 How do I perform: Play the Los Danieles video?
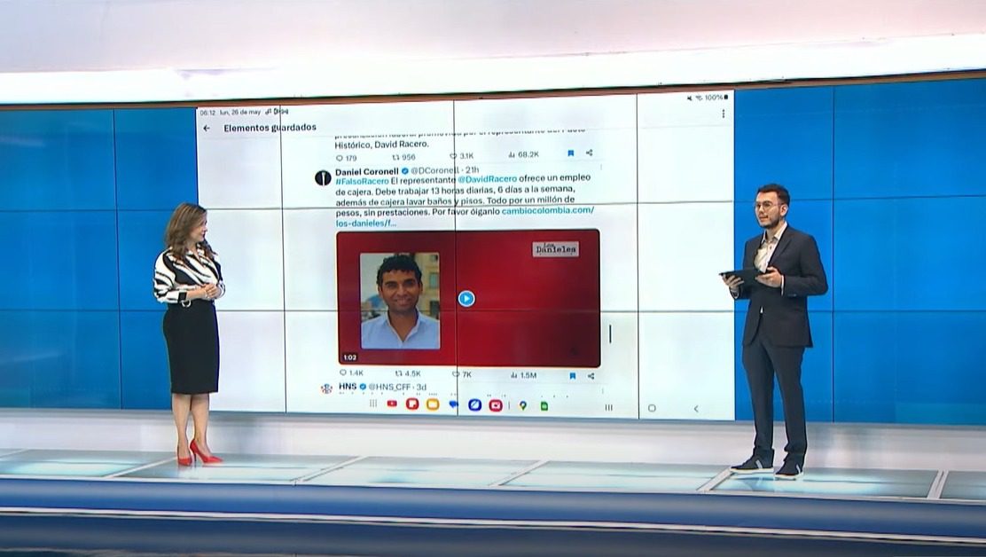pos(466,299)
